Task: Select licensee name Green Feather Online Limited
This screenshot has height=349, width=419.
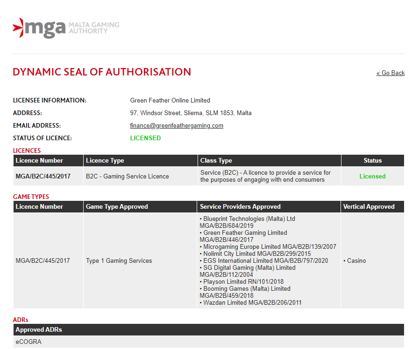Action: (170, 100)
